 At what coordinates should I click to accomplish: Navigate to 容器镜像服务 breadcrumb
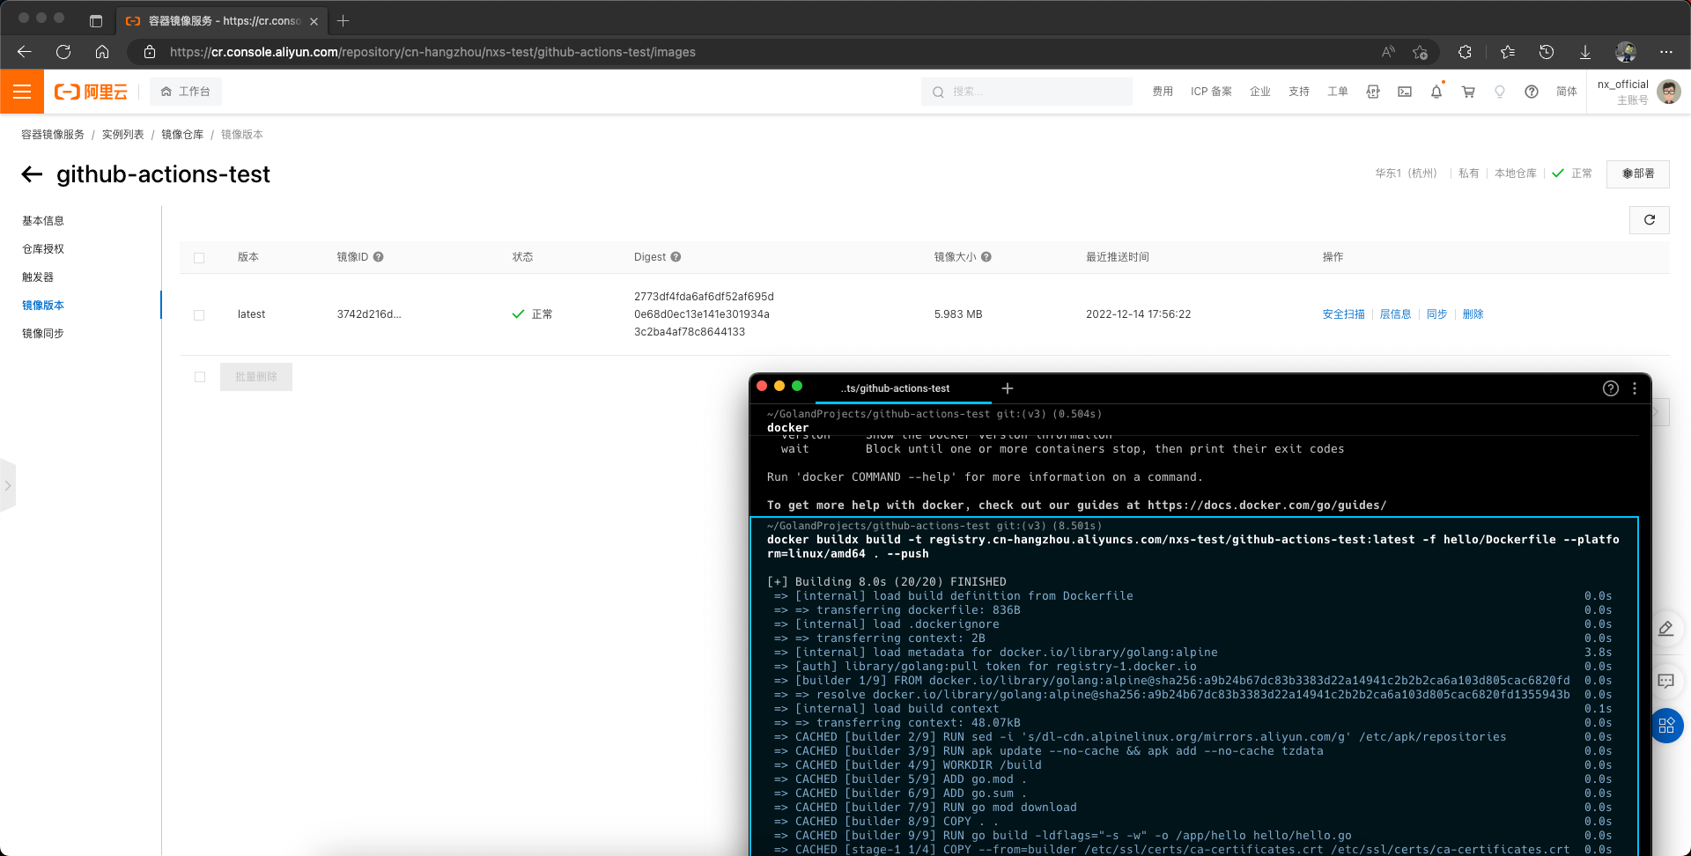tap(53, 135)
